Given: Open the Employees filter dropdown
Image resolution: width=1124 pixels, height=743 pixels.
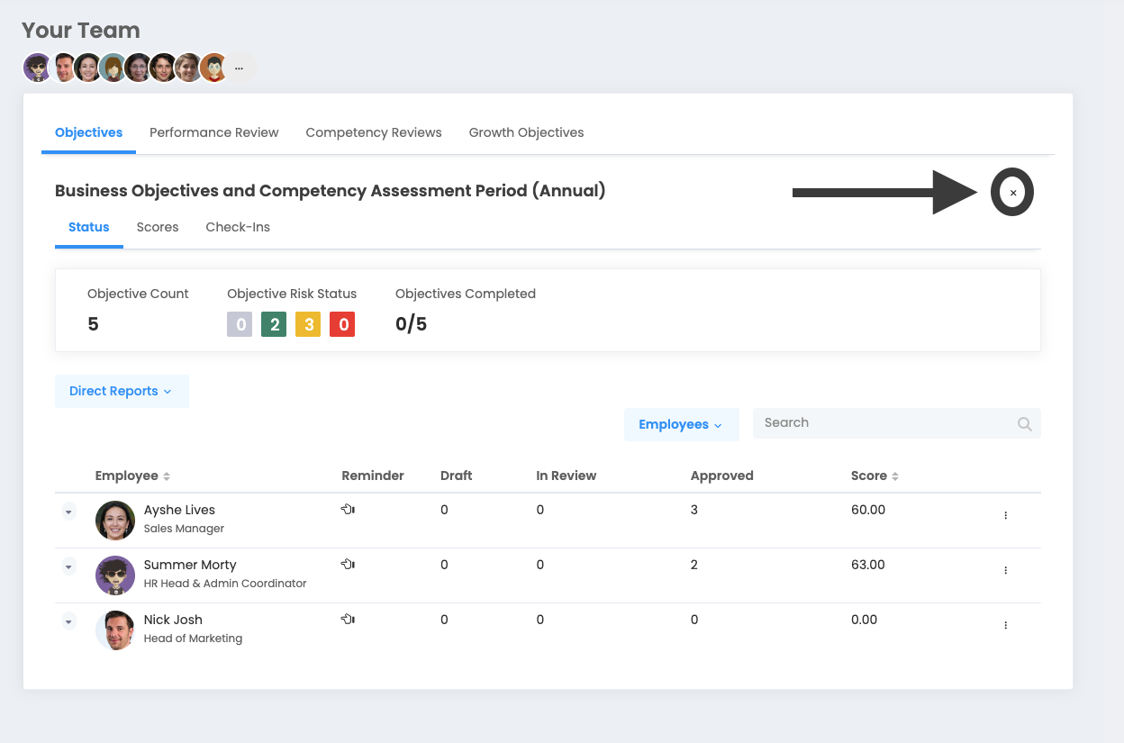Looking at the screenshot, I should (x=681, y=425).
